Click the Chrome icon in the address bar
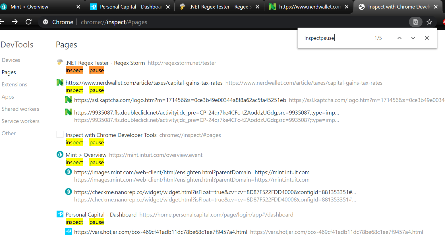This screenshot has width=445, height=241. pos(45,22)
